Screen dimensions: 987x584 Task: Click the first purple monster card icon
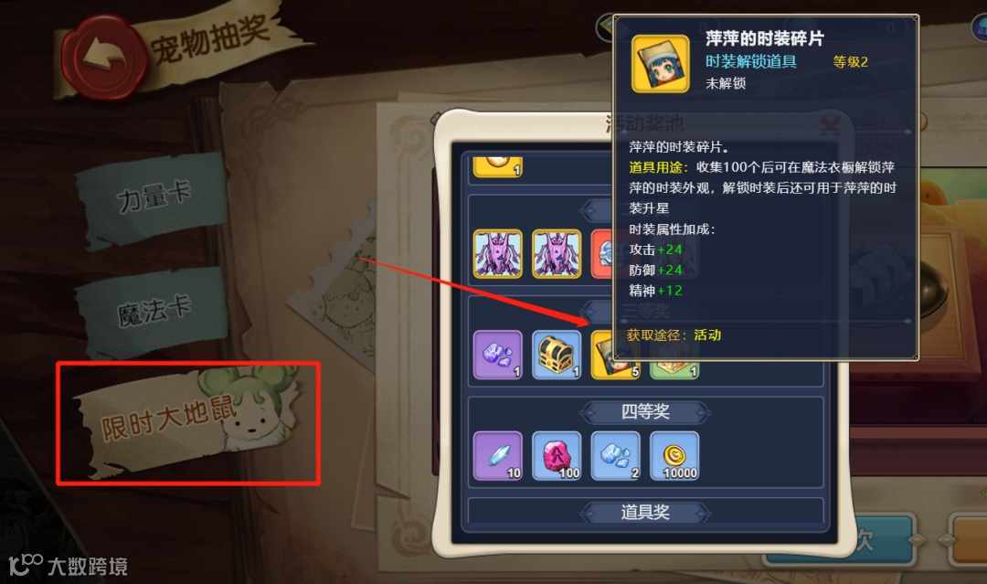pyautogui.click(x=497, y=253)
